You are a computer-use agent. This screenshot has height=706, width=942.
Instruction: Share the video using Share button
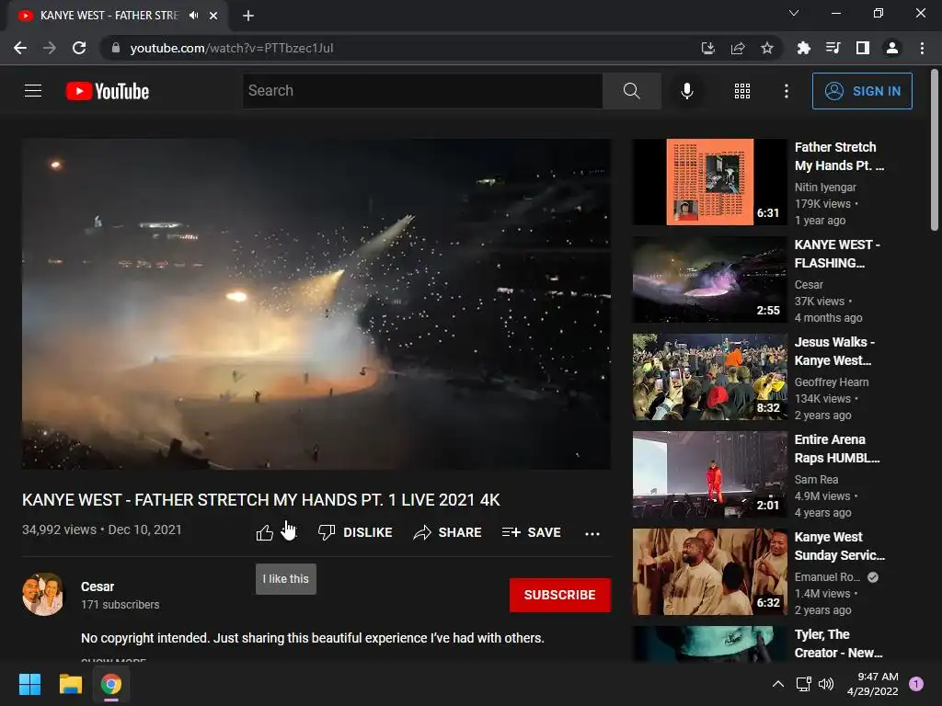tap(447, 532)
